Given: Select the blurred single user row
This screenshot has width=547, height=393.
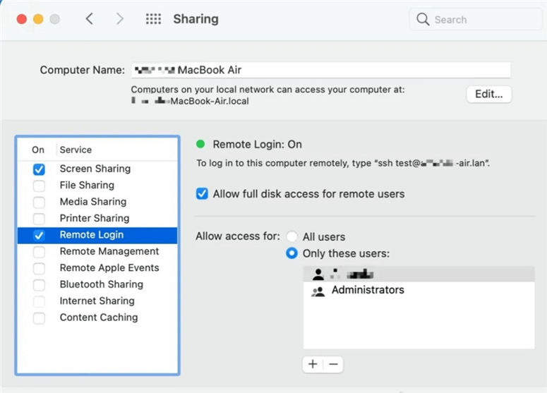Looking at the screenshot, I should pyautogui.click(x=419, y=274).
